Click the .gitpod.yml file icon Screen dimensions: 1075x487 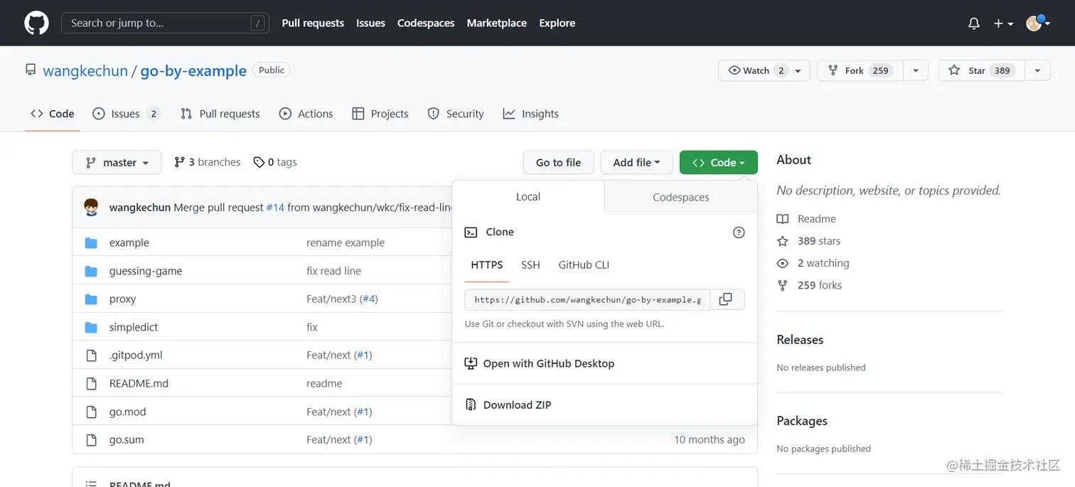point(91,355)
